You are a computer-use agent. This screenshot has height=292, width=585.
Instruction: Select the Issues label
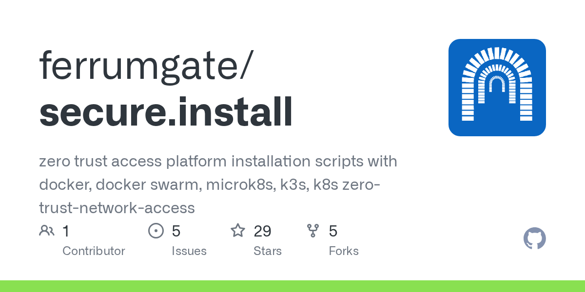click(x=189, y=251)
